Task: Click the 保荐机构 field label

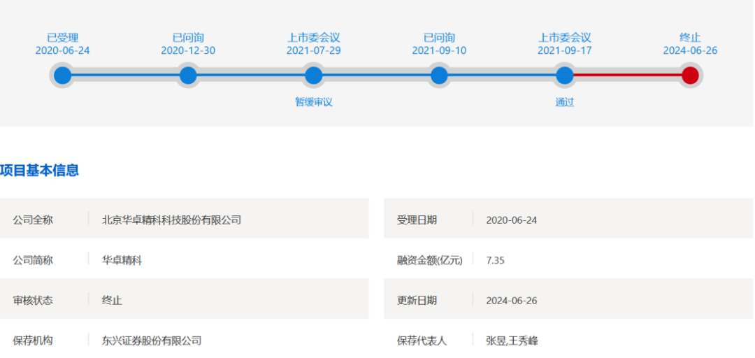Action: [x=33, y=341]
